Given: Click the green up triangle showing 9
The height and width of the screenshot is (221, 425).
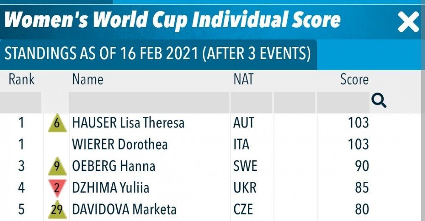Looking at the screenshot, I should (57, 166).
